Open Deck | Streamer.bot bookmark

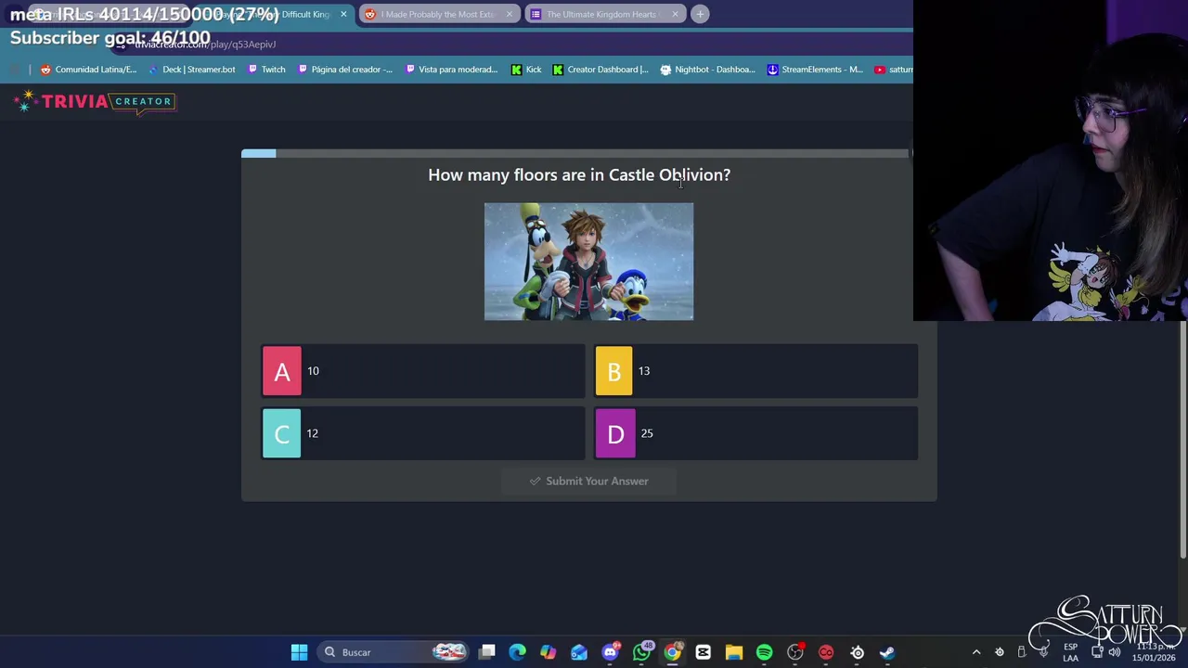click(191, 70)
